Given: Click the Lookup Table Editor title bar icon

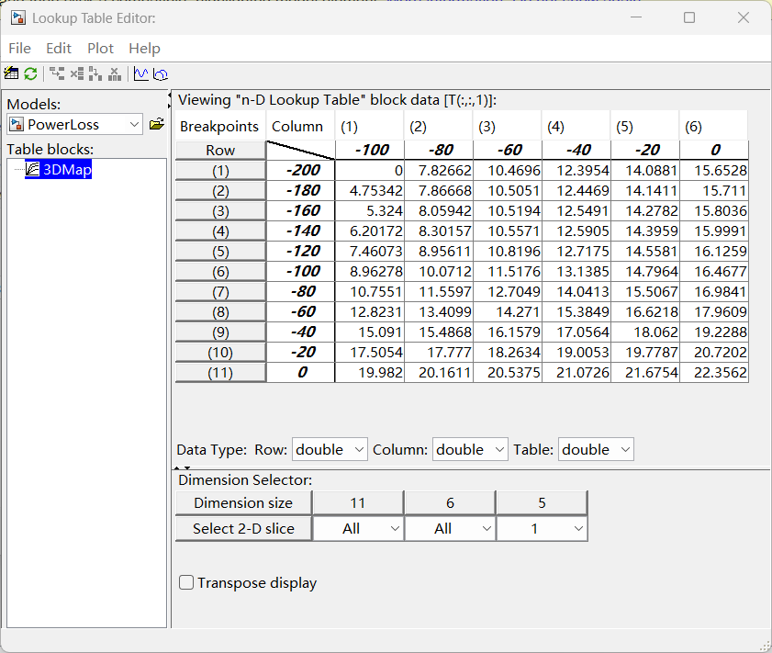Looking at the screenshot, I should point(18,18).
